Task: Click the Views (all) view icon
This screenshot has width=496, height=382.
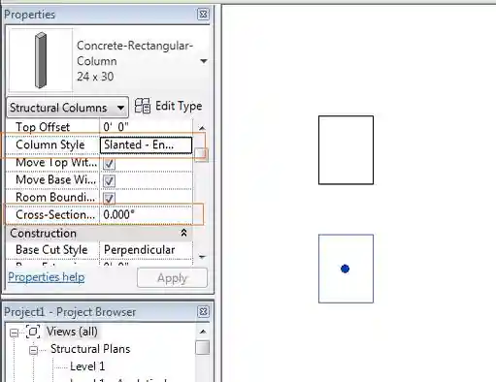Action: 33,332
